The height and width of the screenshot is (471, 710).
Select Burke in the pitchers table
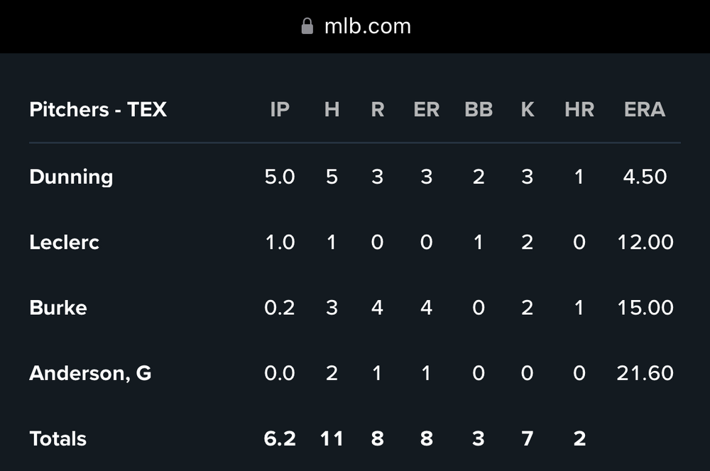[x=58, y=307]
